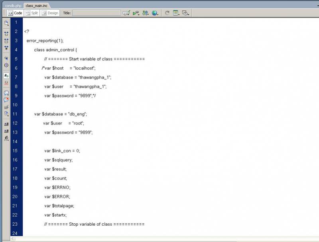This screenshot has width=319, height=242.
Task: Toggle the Line Numbers button
Action: pyautogui.click(x=6, y=76)
